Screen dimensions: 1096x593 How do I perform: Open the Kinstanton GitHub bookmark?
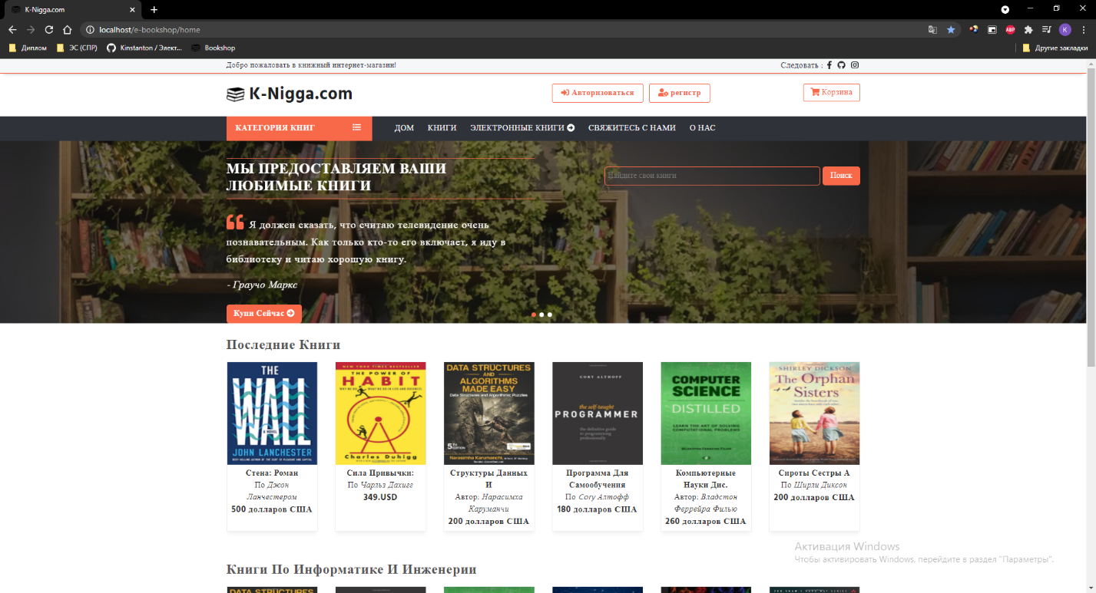(144, 48)
